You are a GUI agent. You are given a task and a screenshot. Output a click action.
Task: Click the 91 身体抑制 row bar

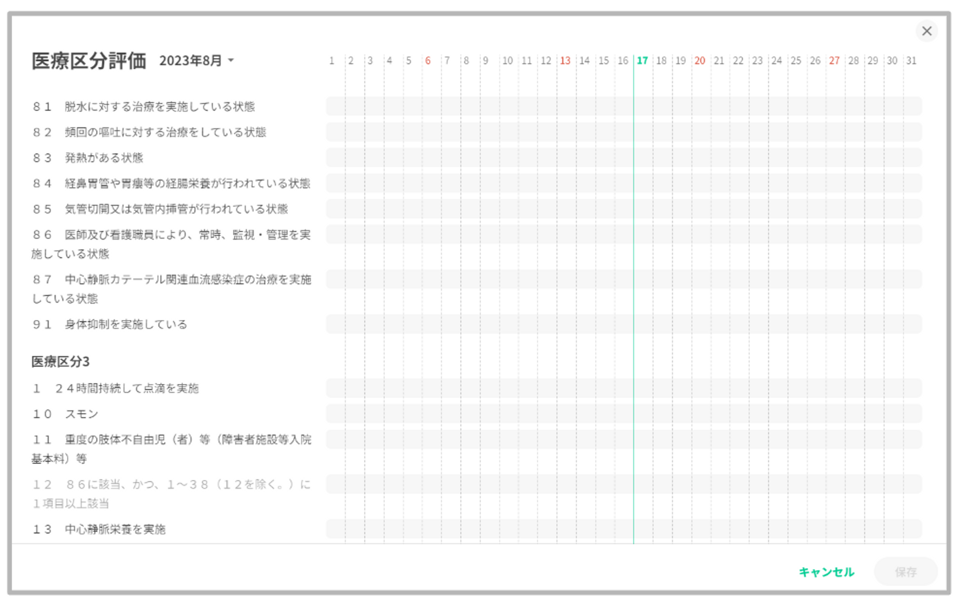click(623, 324)
